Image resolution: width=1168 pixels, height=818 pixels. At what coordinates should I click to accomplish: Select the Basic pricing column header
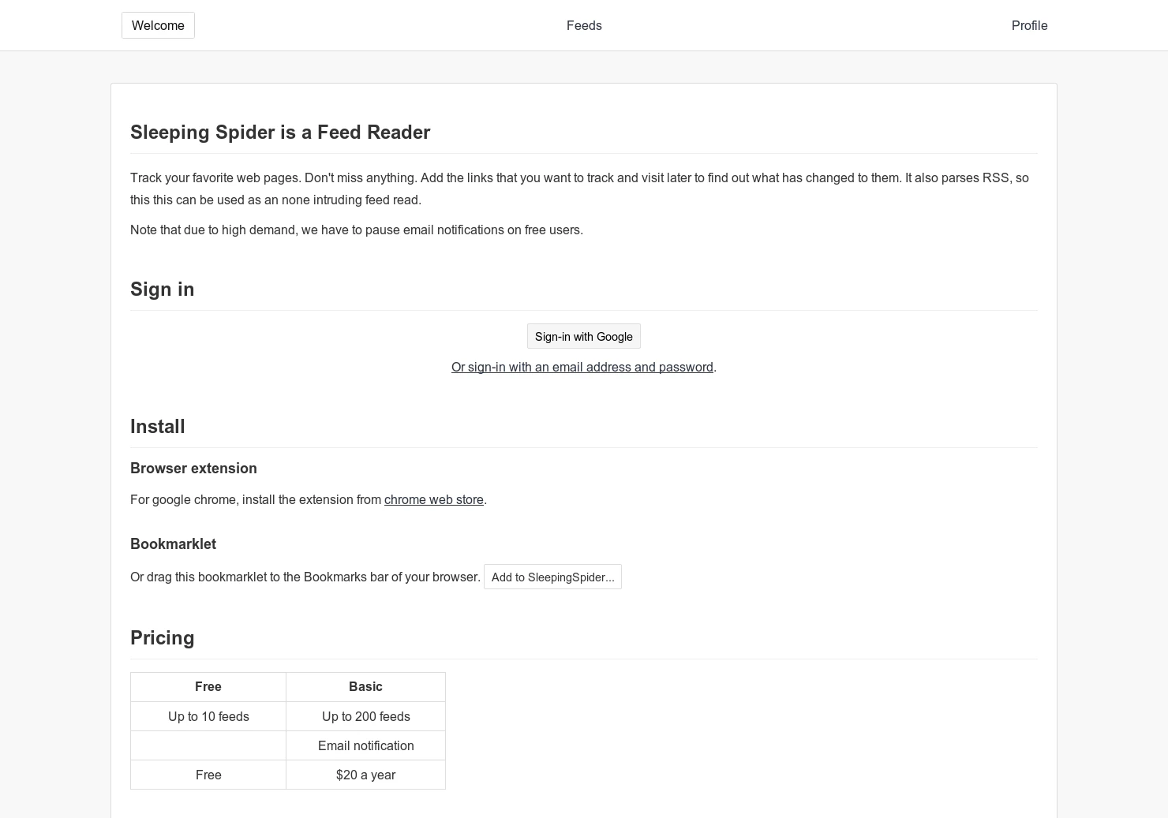(x=365, y=686)
